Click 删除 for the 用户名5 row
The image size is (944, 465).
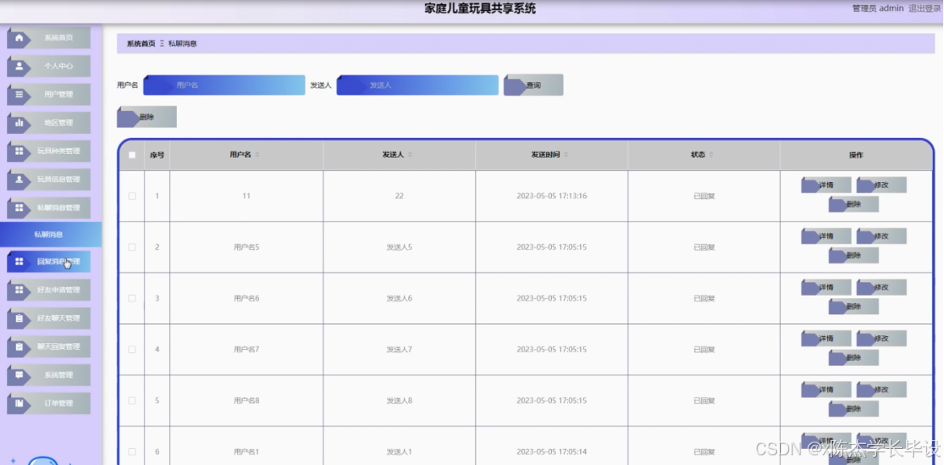point(854,255)
